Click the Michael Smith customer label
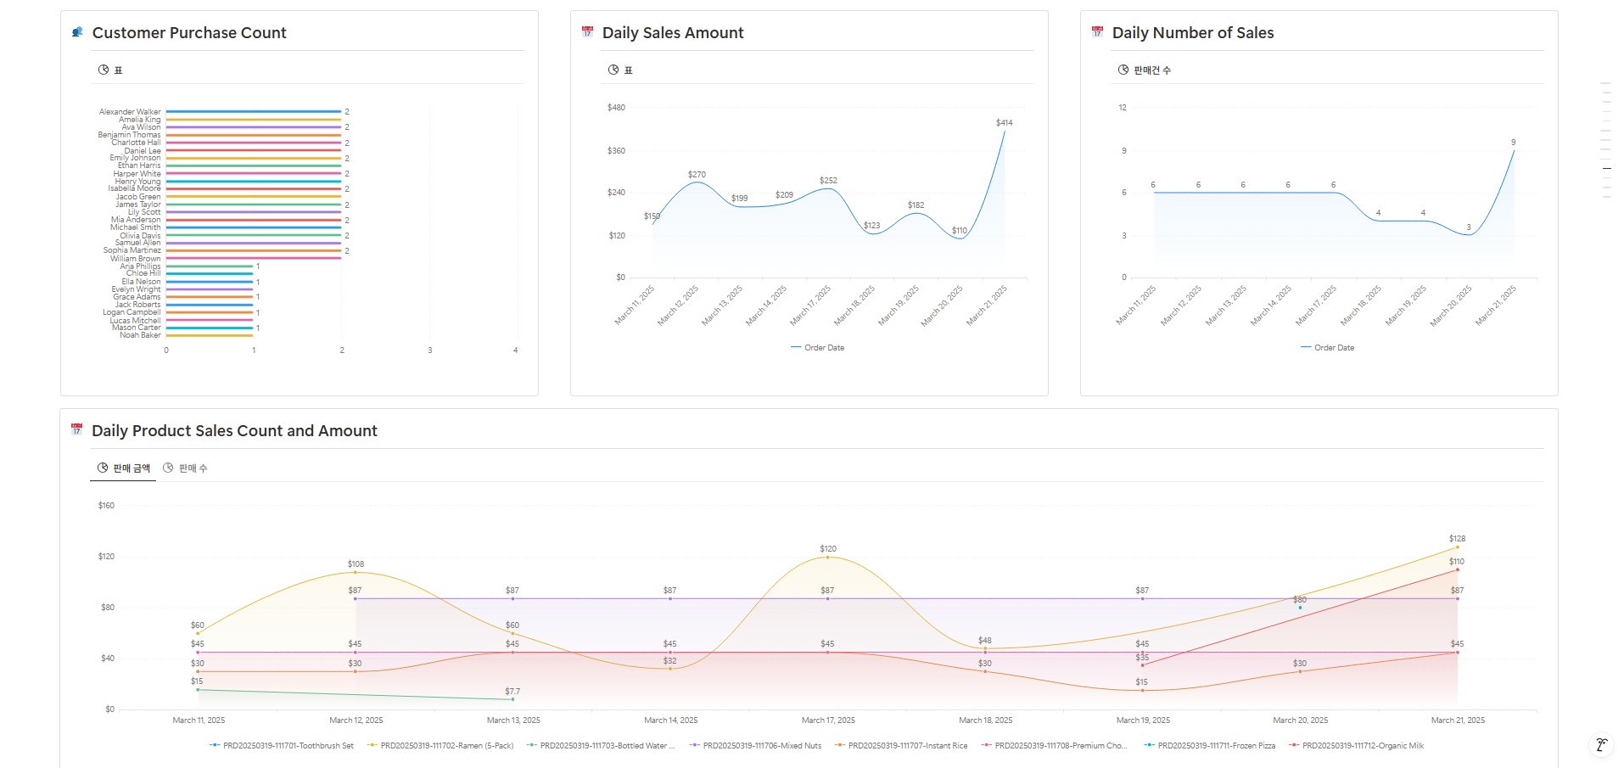 tap(135, 227)
